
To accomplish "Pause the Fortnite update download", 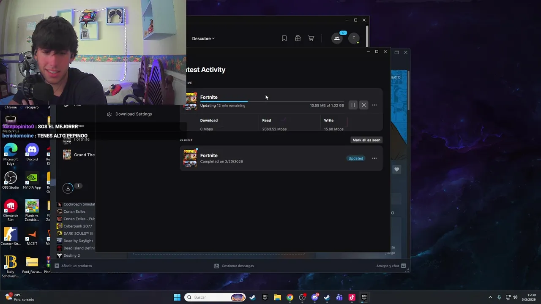I will pos(353,105).
